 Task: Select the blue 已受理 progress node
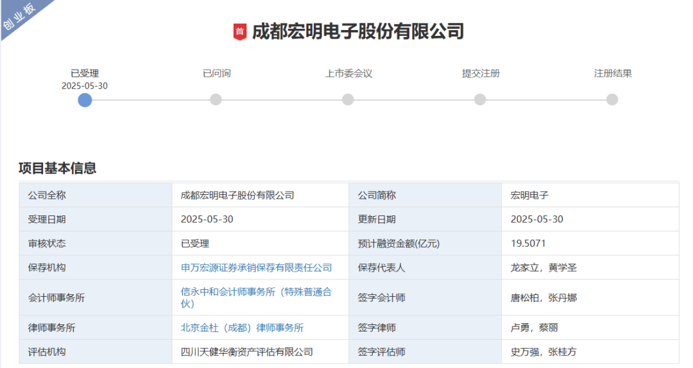[85, 100]
